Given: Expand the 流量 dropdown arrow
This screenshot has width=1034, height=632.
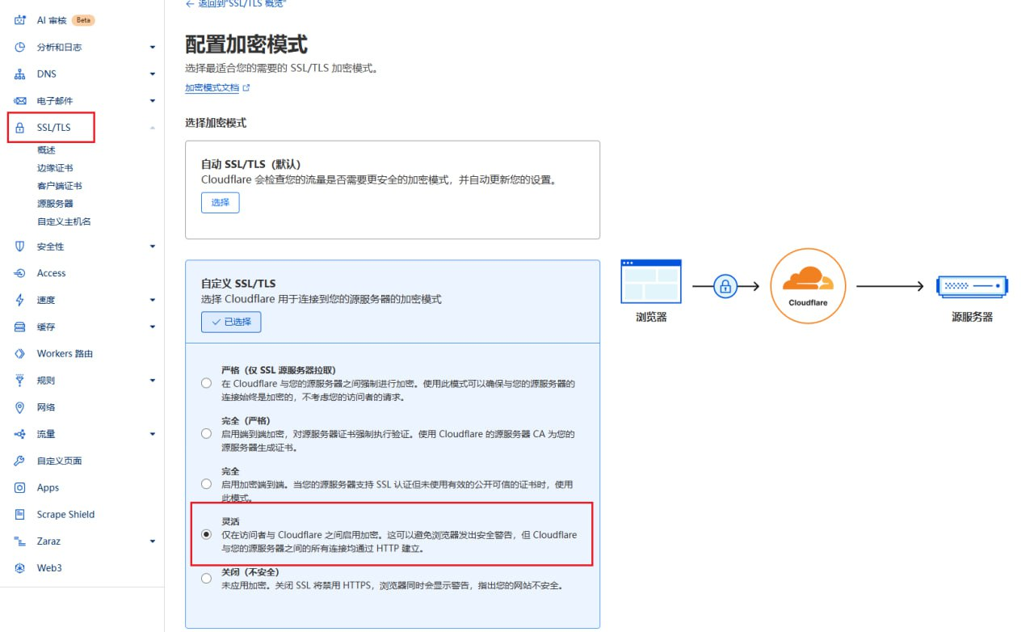Looking at the screenshot, I should coord(152,434).
